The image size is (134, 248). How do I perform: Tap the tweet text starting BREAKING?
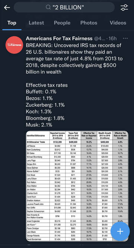click(74, 58)
